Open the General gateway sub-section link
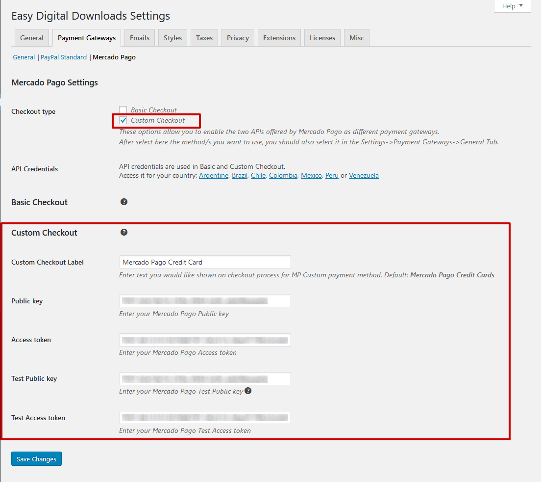 tap(24, 57)
